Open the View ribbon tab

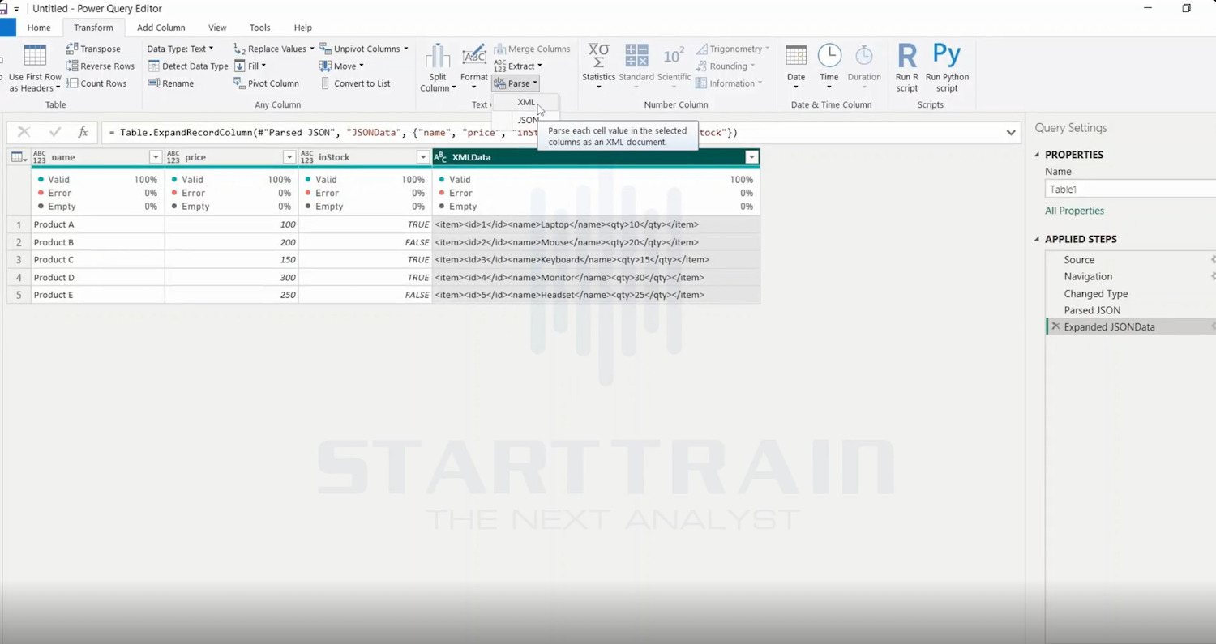click(217, 28)
